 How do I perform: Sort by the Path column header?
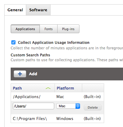[x=33, y=88]
